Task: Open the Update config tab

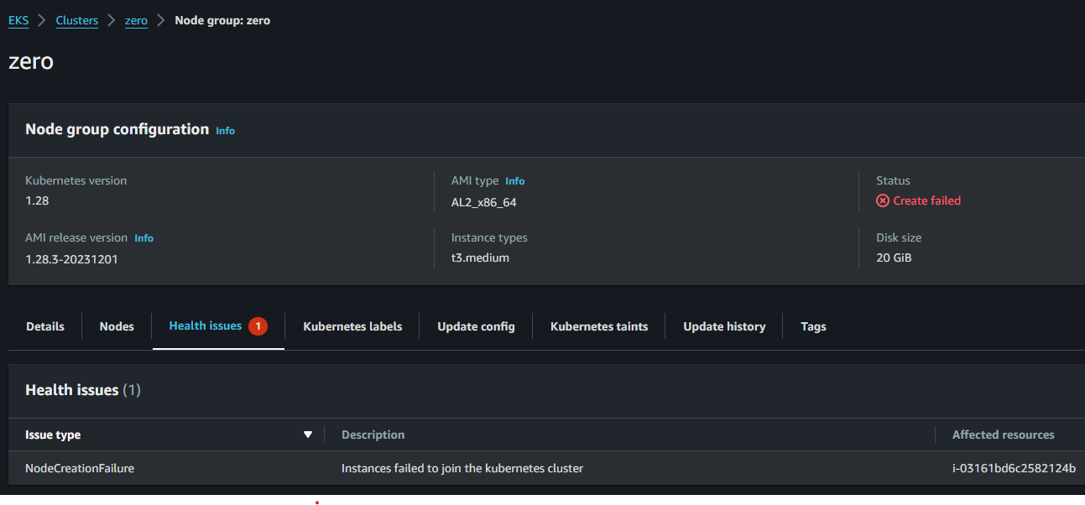Action: tap(476, 326)
